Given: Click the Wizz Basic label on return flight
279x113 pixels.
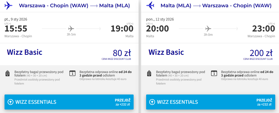Looking at the screenshot, I should [166, 52].
